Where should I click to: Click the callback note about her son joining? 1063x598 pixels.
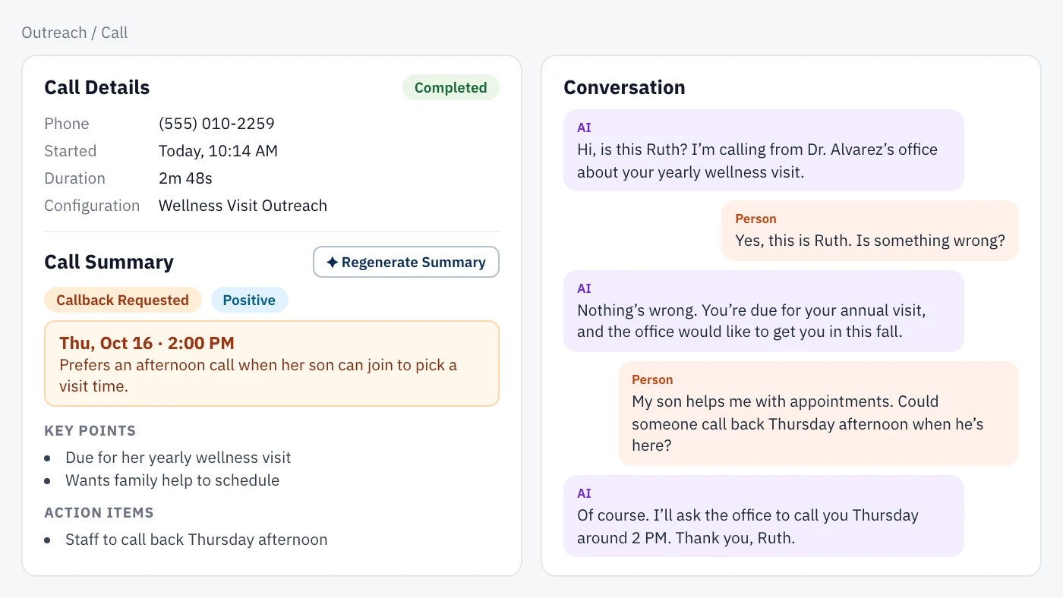258,376
